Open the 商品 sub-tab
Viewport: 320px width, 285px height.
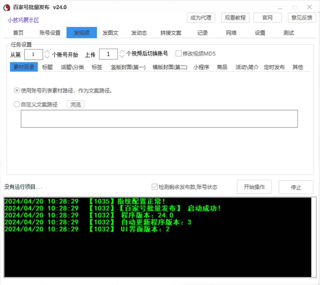pos(222,67)
